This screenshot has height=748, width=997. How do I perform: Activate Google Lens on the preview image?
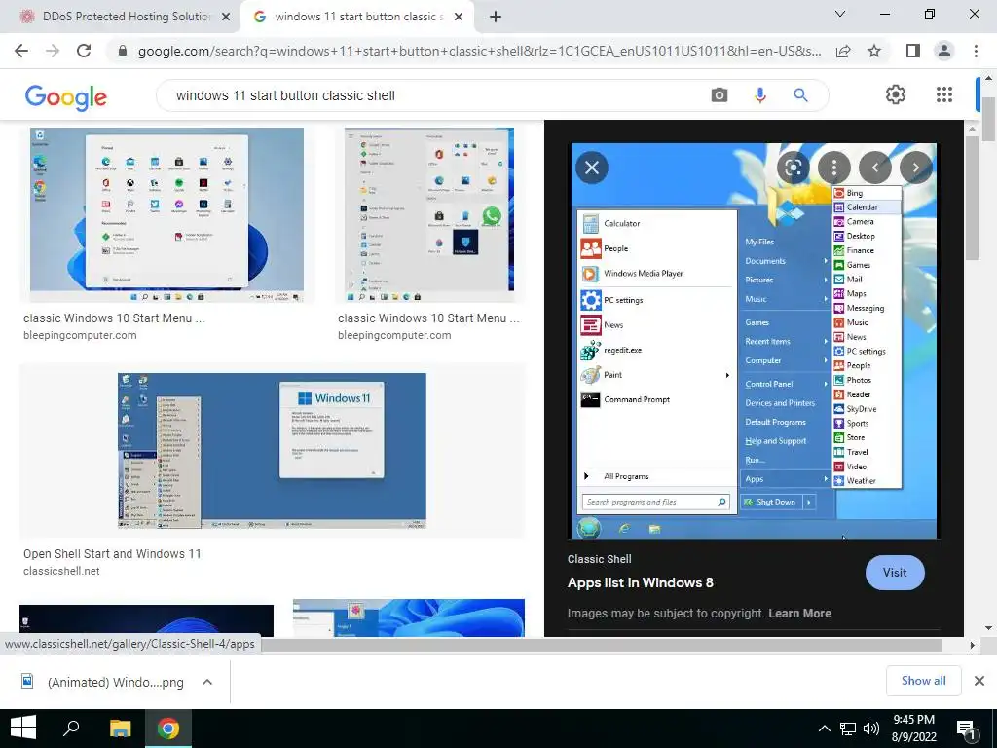[x=793, y=168]
